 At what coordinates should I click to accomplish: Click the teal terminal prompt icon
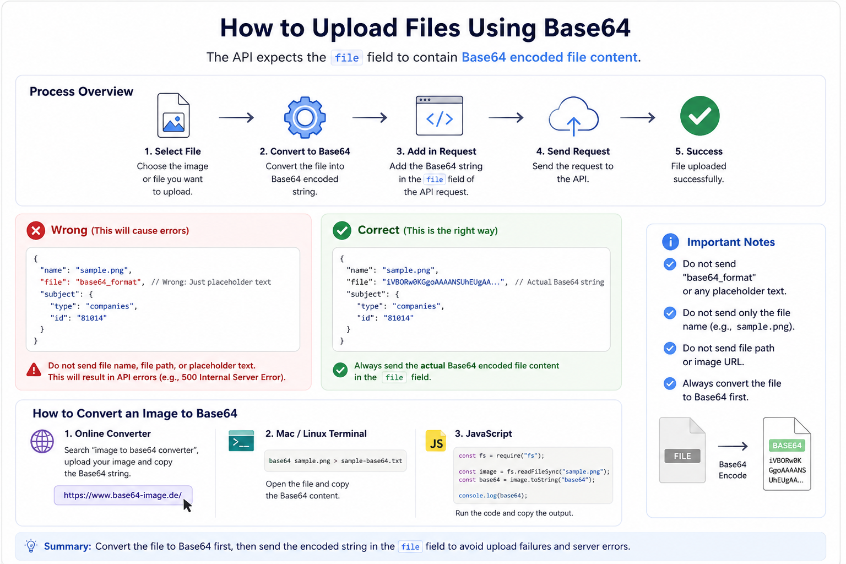[x=241, y=441]
